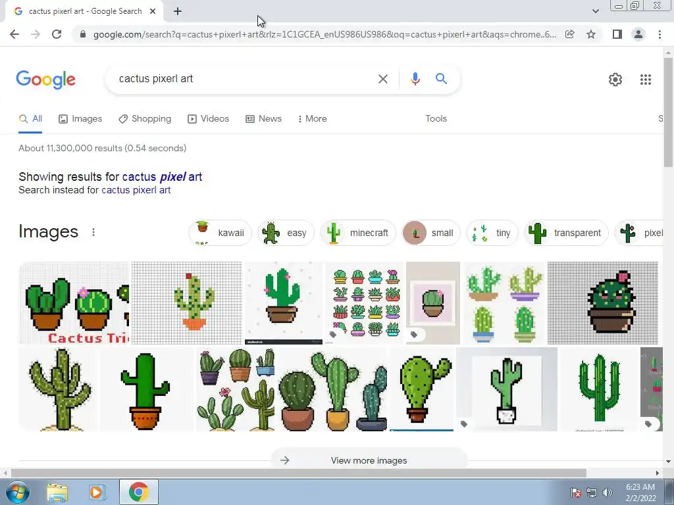Click inside the Google search box

coord(245,79)
